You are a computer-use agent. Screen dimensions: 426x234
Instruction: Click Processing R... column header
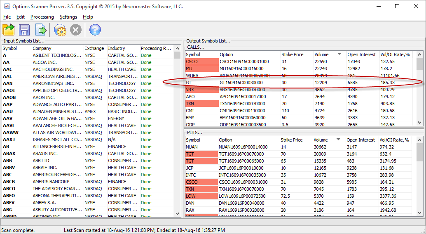coord(157,48)
